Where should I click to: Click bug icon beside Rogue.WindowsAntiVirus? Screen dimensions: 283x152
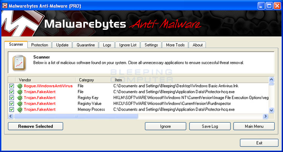tap(20, 86)
